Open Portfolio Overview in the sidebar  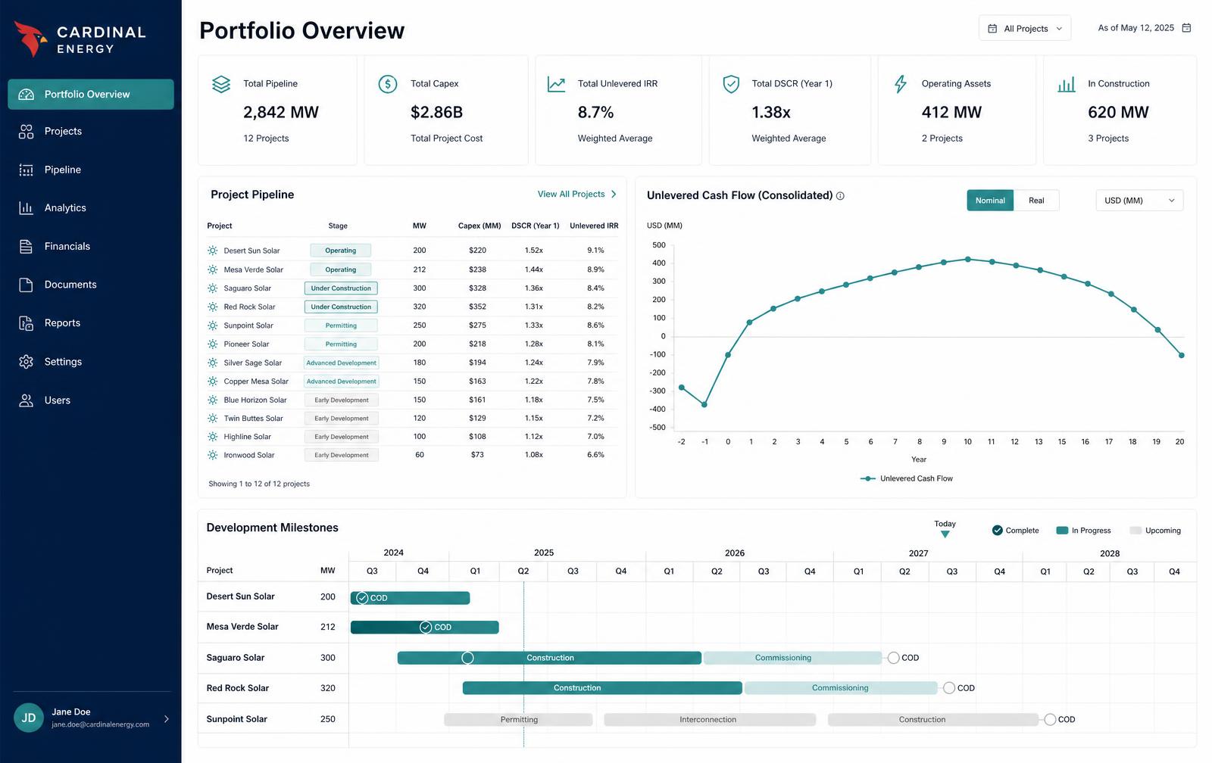(x=91, y=95)
